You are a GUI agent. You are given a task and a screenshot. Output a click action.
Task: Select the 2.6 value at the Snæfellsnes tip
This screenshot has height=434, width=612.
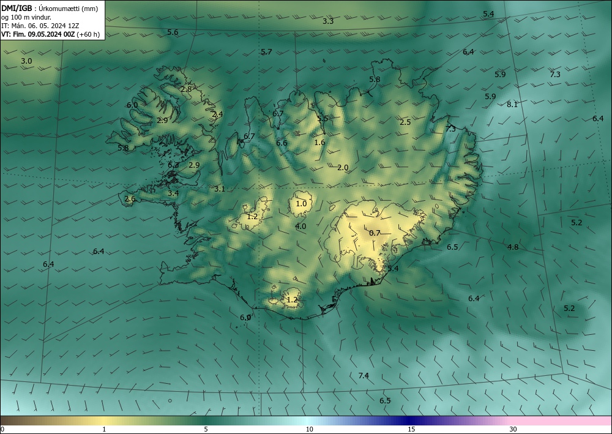point(130,199)
